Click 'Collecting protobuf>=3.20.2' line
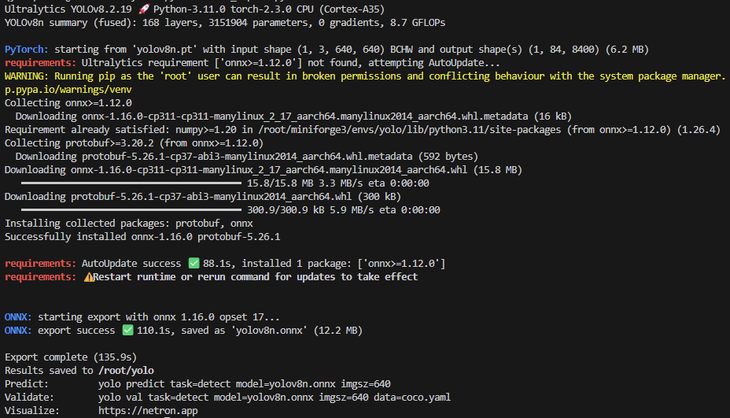 [x=134, y=143]
